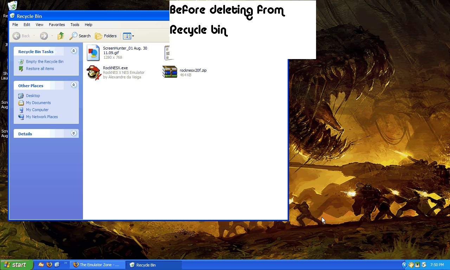Click the security shield tray icon
This screenshot has width=450, height=270.
pyautogui.click(x=424, y=265)
